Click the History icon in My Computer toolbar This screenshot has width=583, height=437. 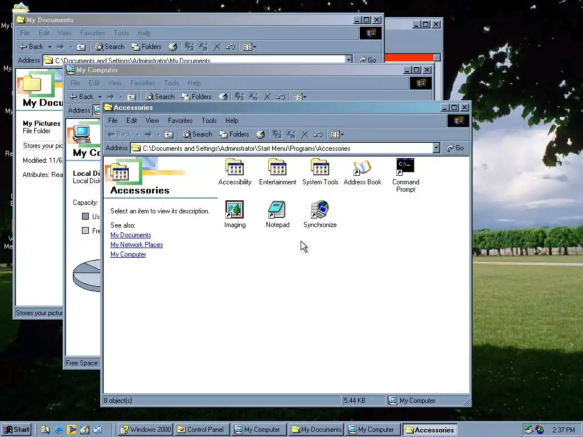(x=223, y=97)
